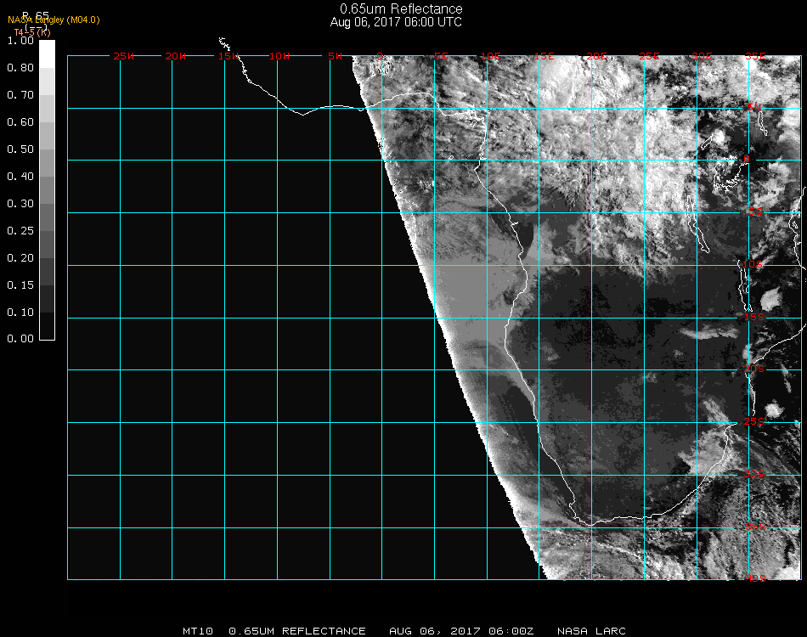This screenshot has height=637, width=807.
Task: Click the 25W longitude label
Action: pyautogui.click(x=123, y=56)
